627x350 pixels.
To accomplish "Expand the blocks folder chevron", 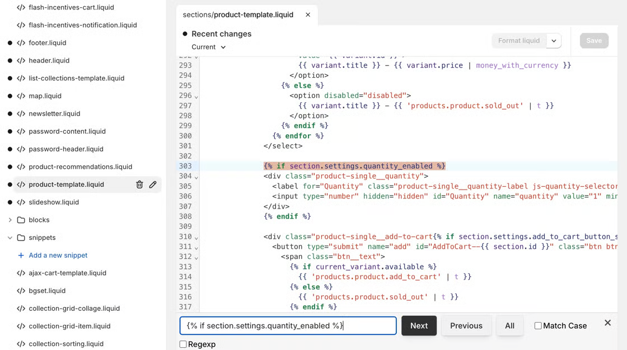I will (x=10, y=220).
